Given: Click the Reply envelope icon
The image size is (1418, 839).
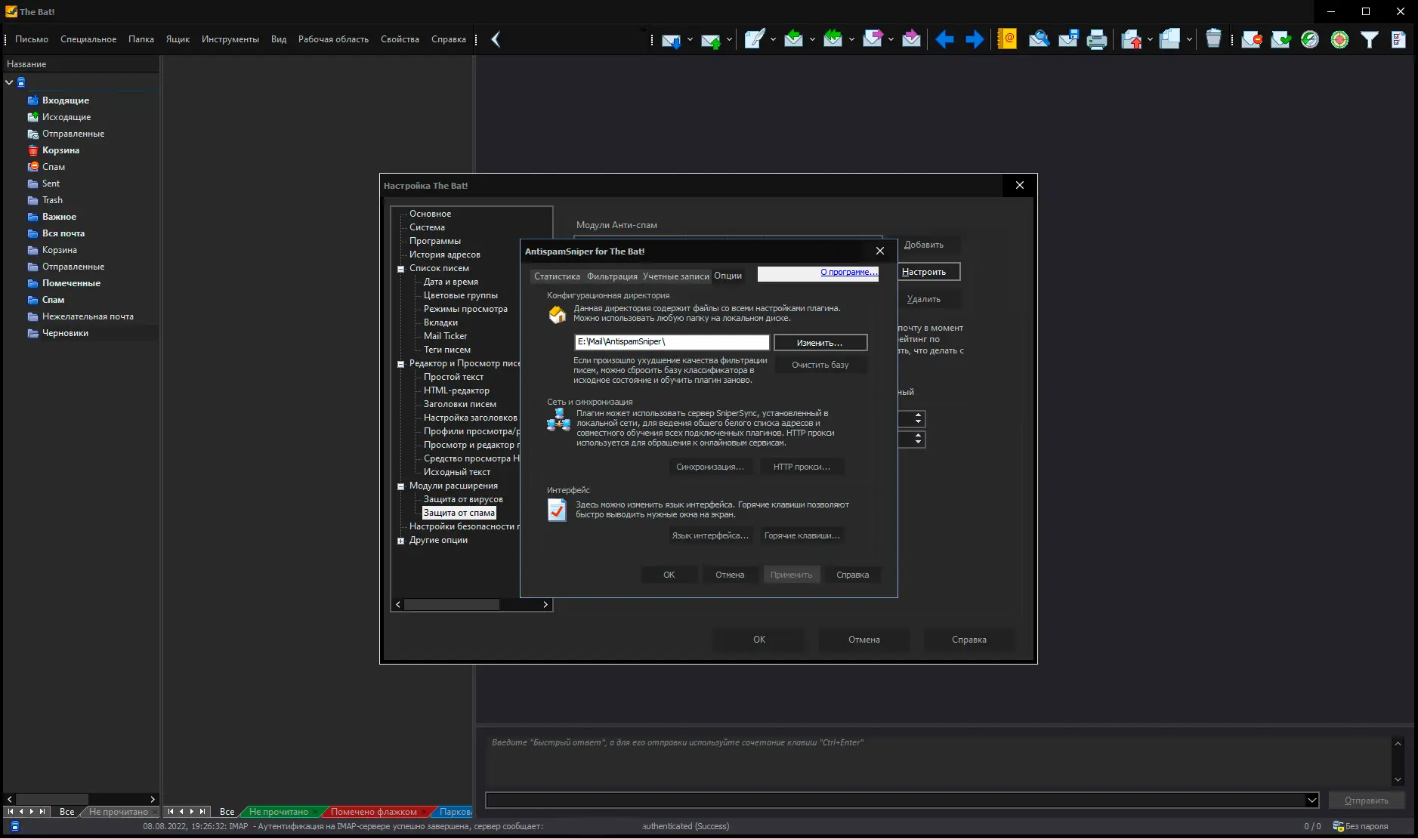Looking at the screenshot, I should (x=793, y=39).
